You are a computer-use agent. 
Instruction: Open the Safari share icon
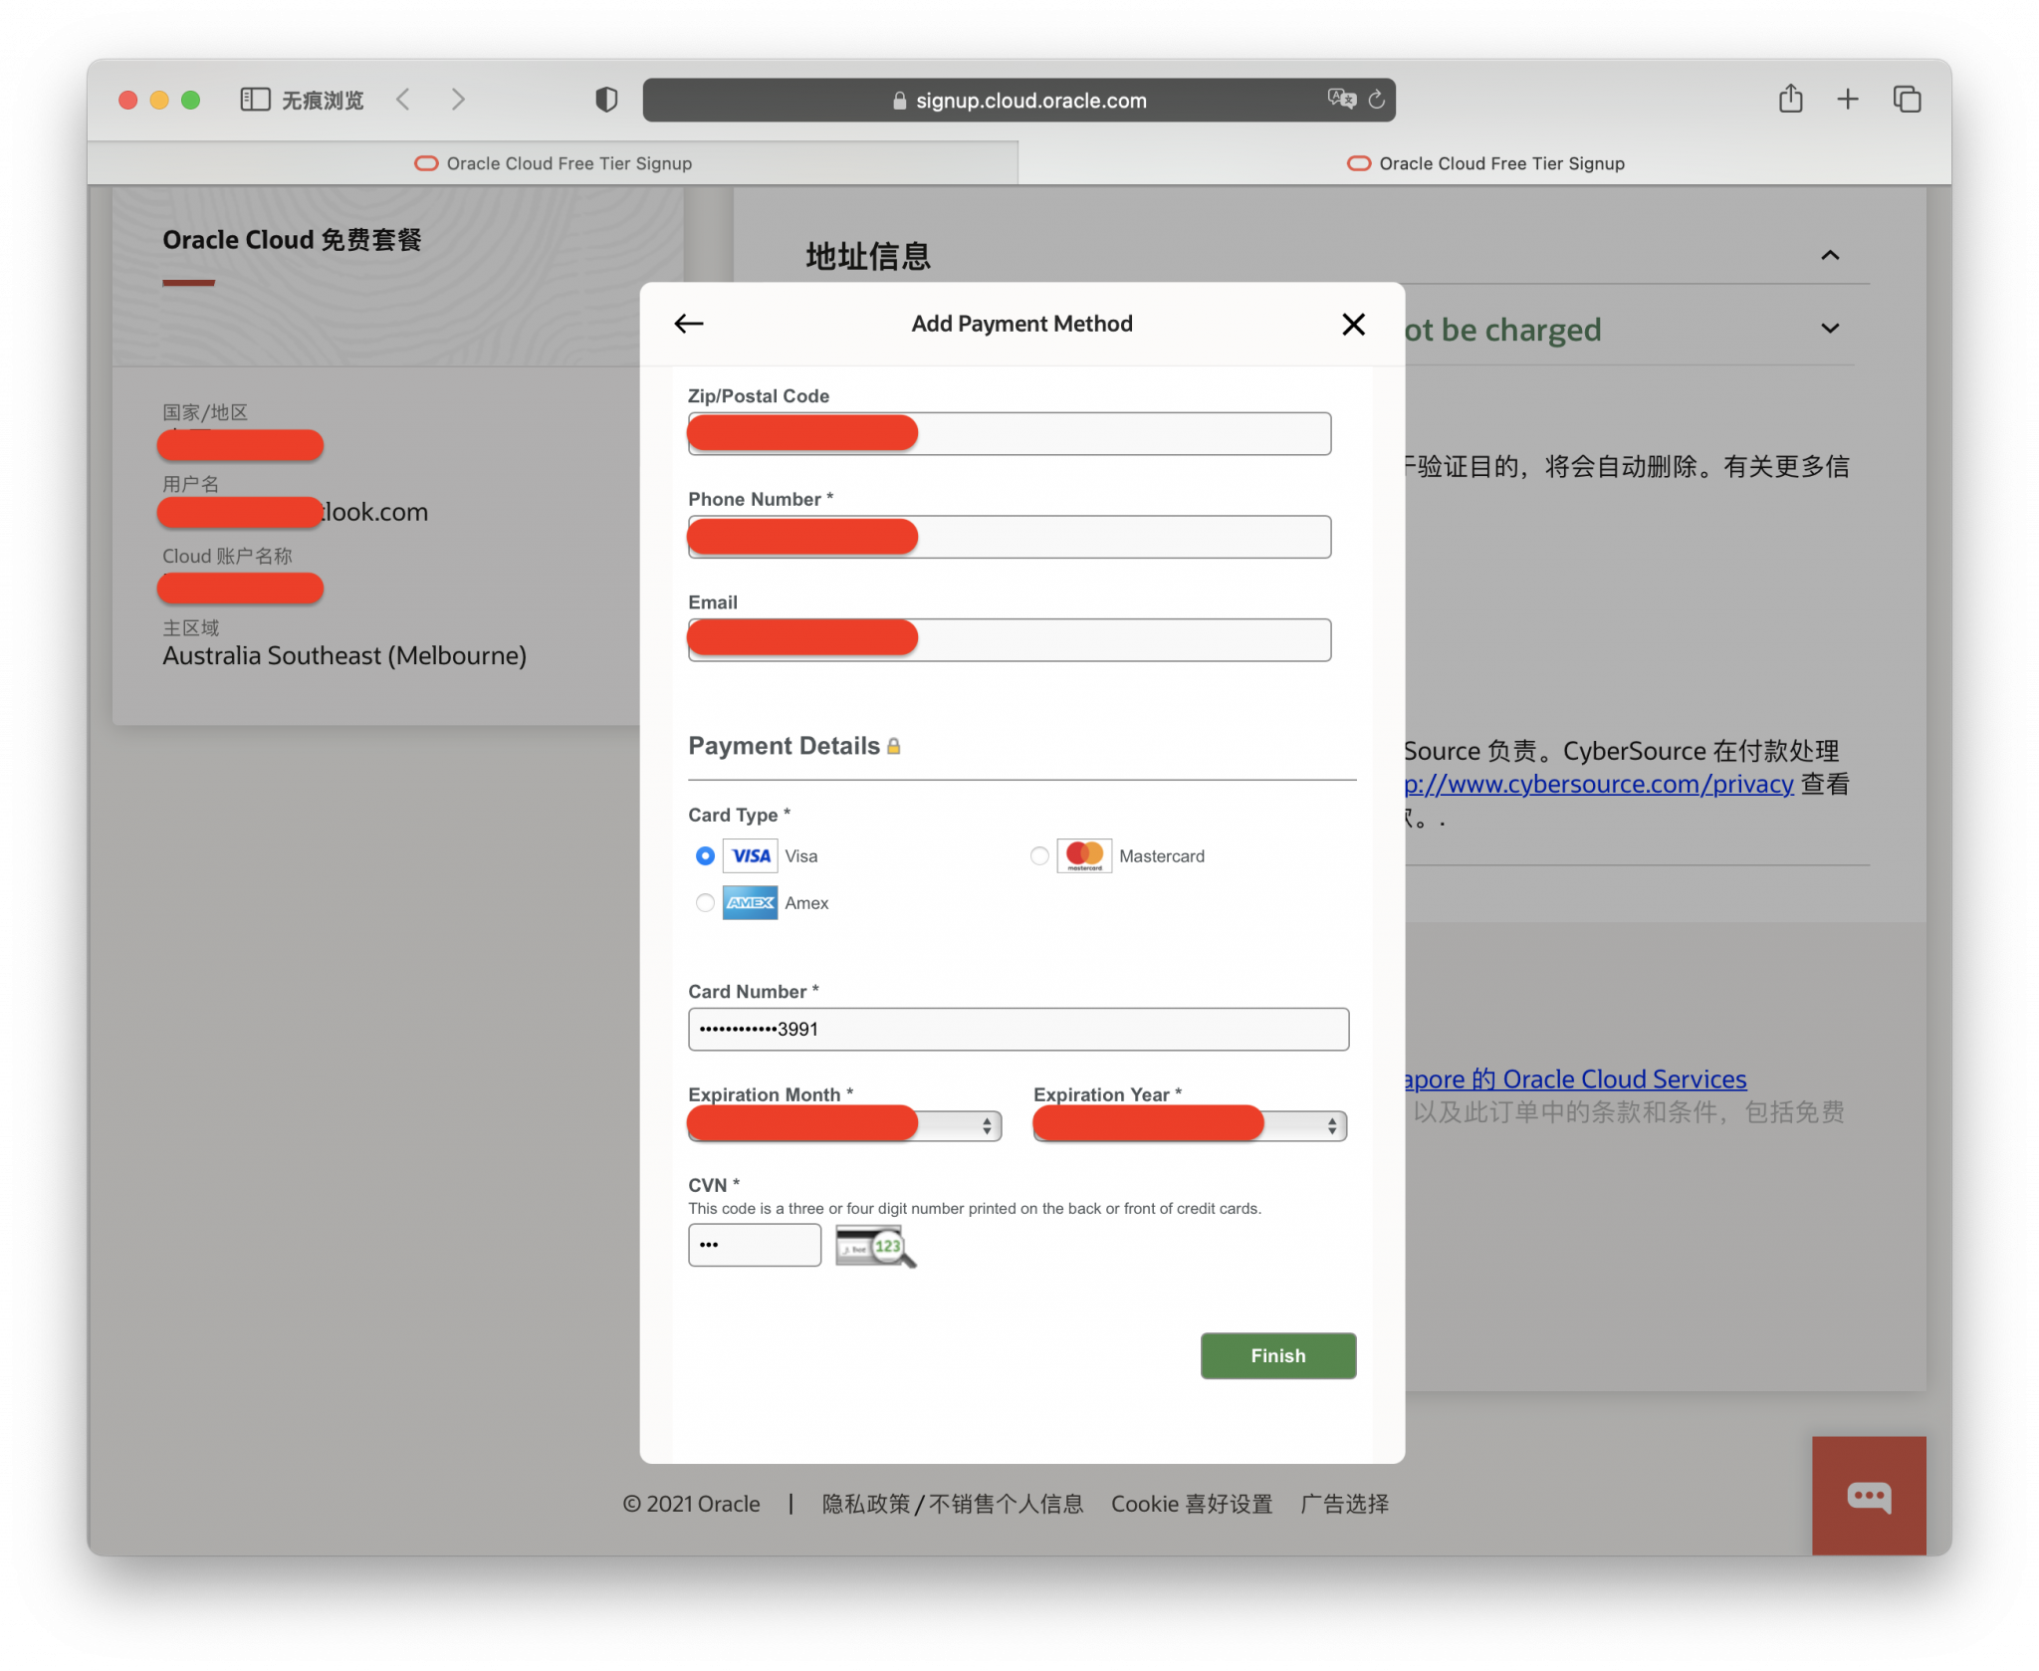coord(1790,99)
